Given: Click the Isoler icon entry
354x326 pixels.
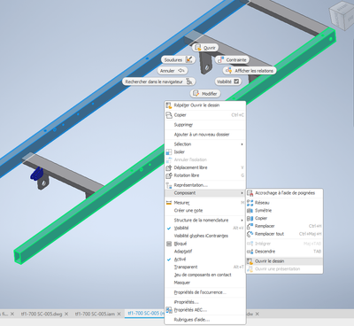Looking at the screenshot, I should (x=205, y=151).
